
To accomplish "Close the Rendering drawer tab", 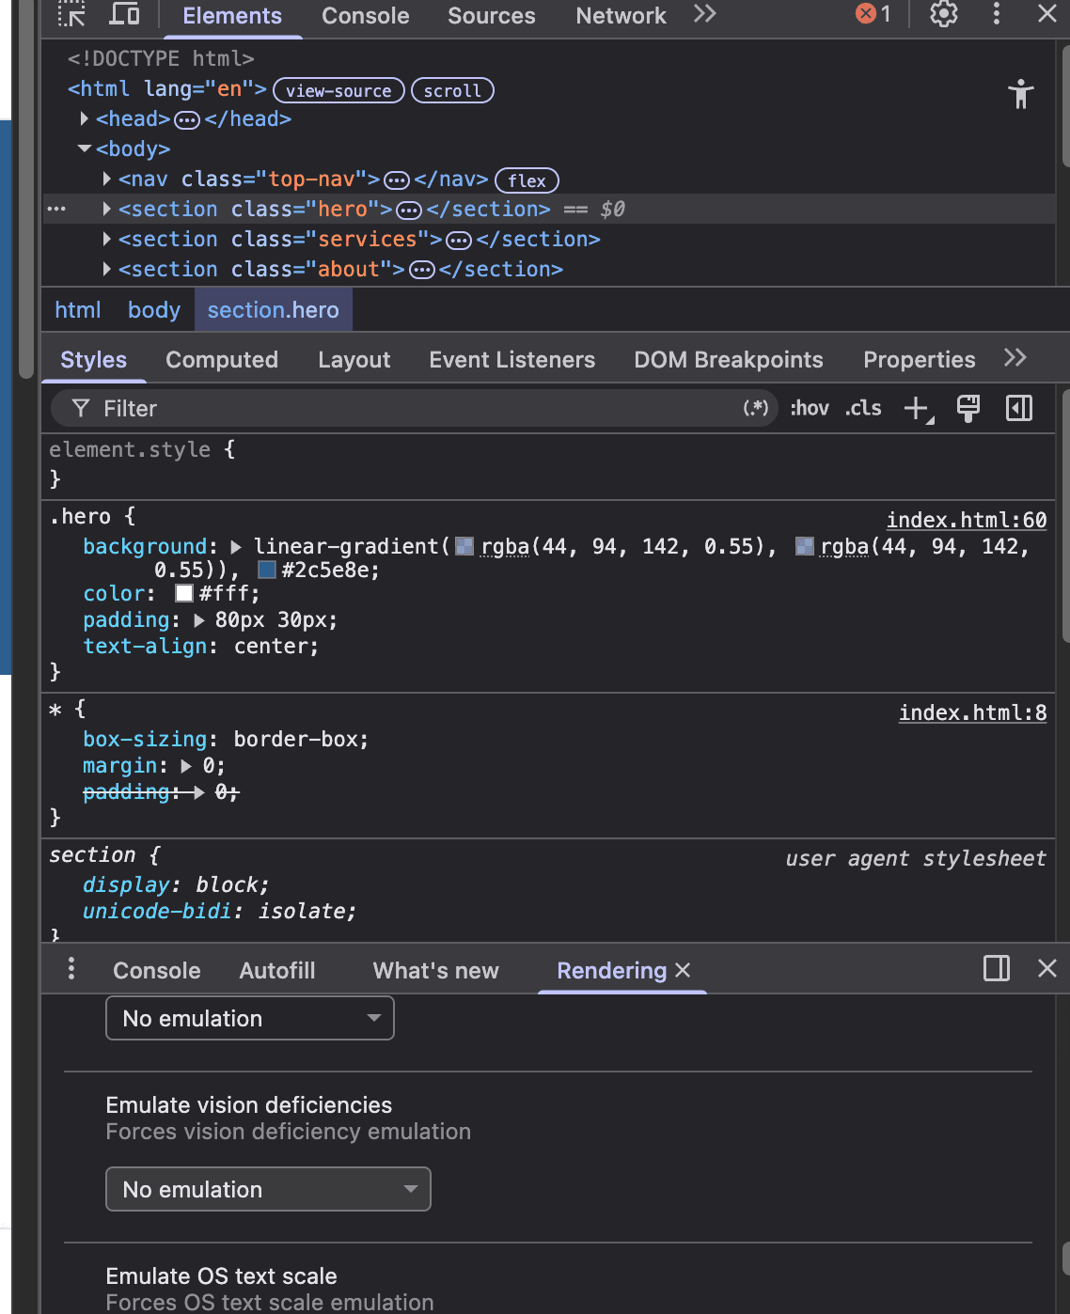I will pyautogui.click(x=684, y=970).
